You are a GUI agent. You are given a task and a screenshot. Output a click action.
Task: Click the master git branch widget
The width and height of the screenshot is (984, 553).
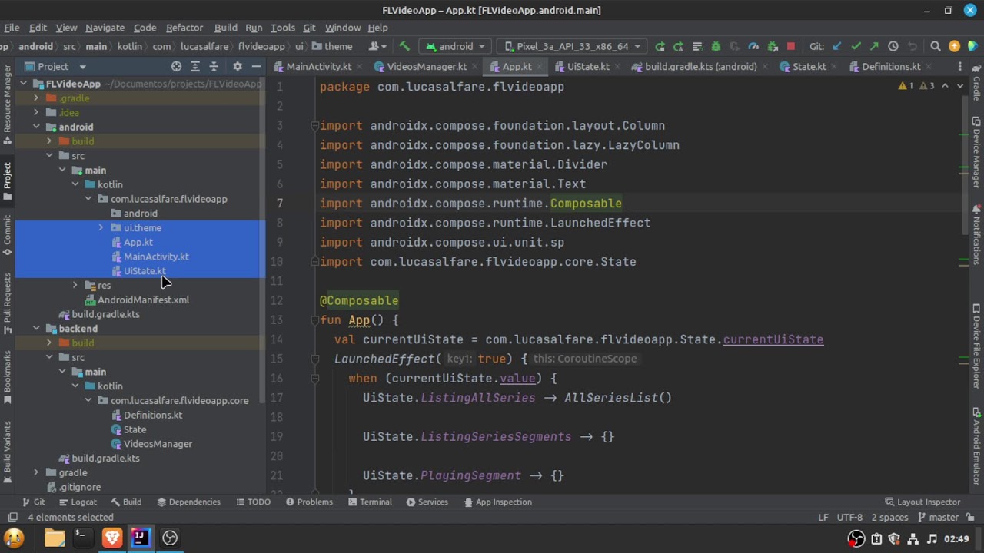click(x=936, y=518)
